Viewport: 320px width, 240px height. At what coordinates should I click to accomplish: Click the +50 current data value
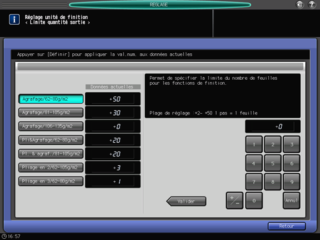113,99
